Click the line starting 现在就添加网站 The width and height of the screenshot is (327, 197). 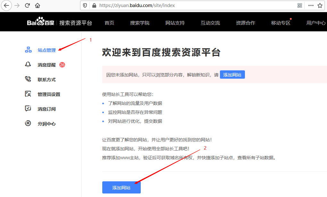coord(146,148)
